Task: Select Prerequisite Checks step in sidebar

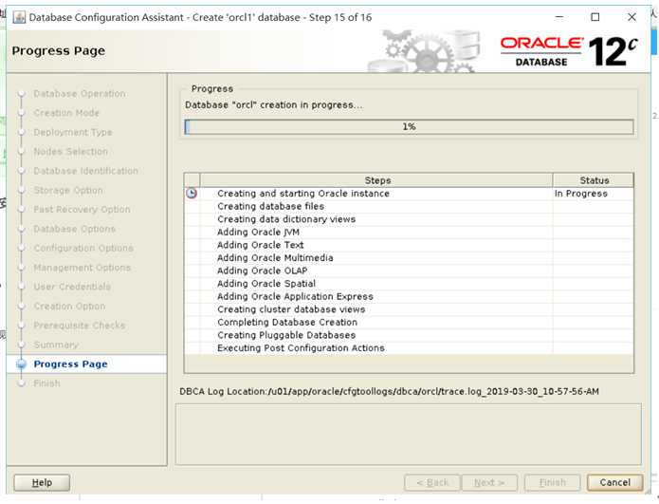Action: click(80, 326)
